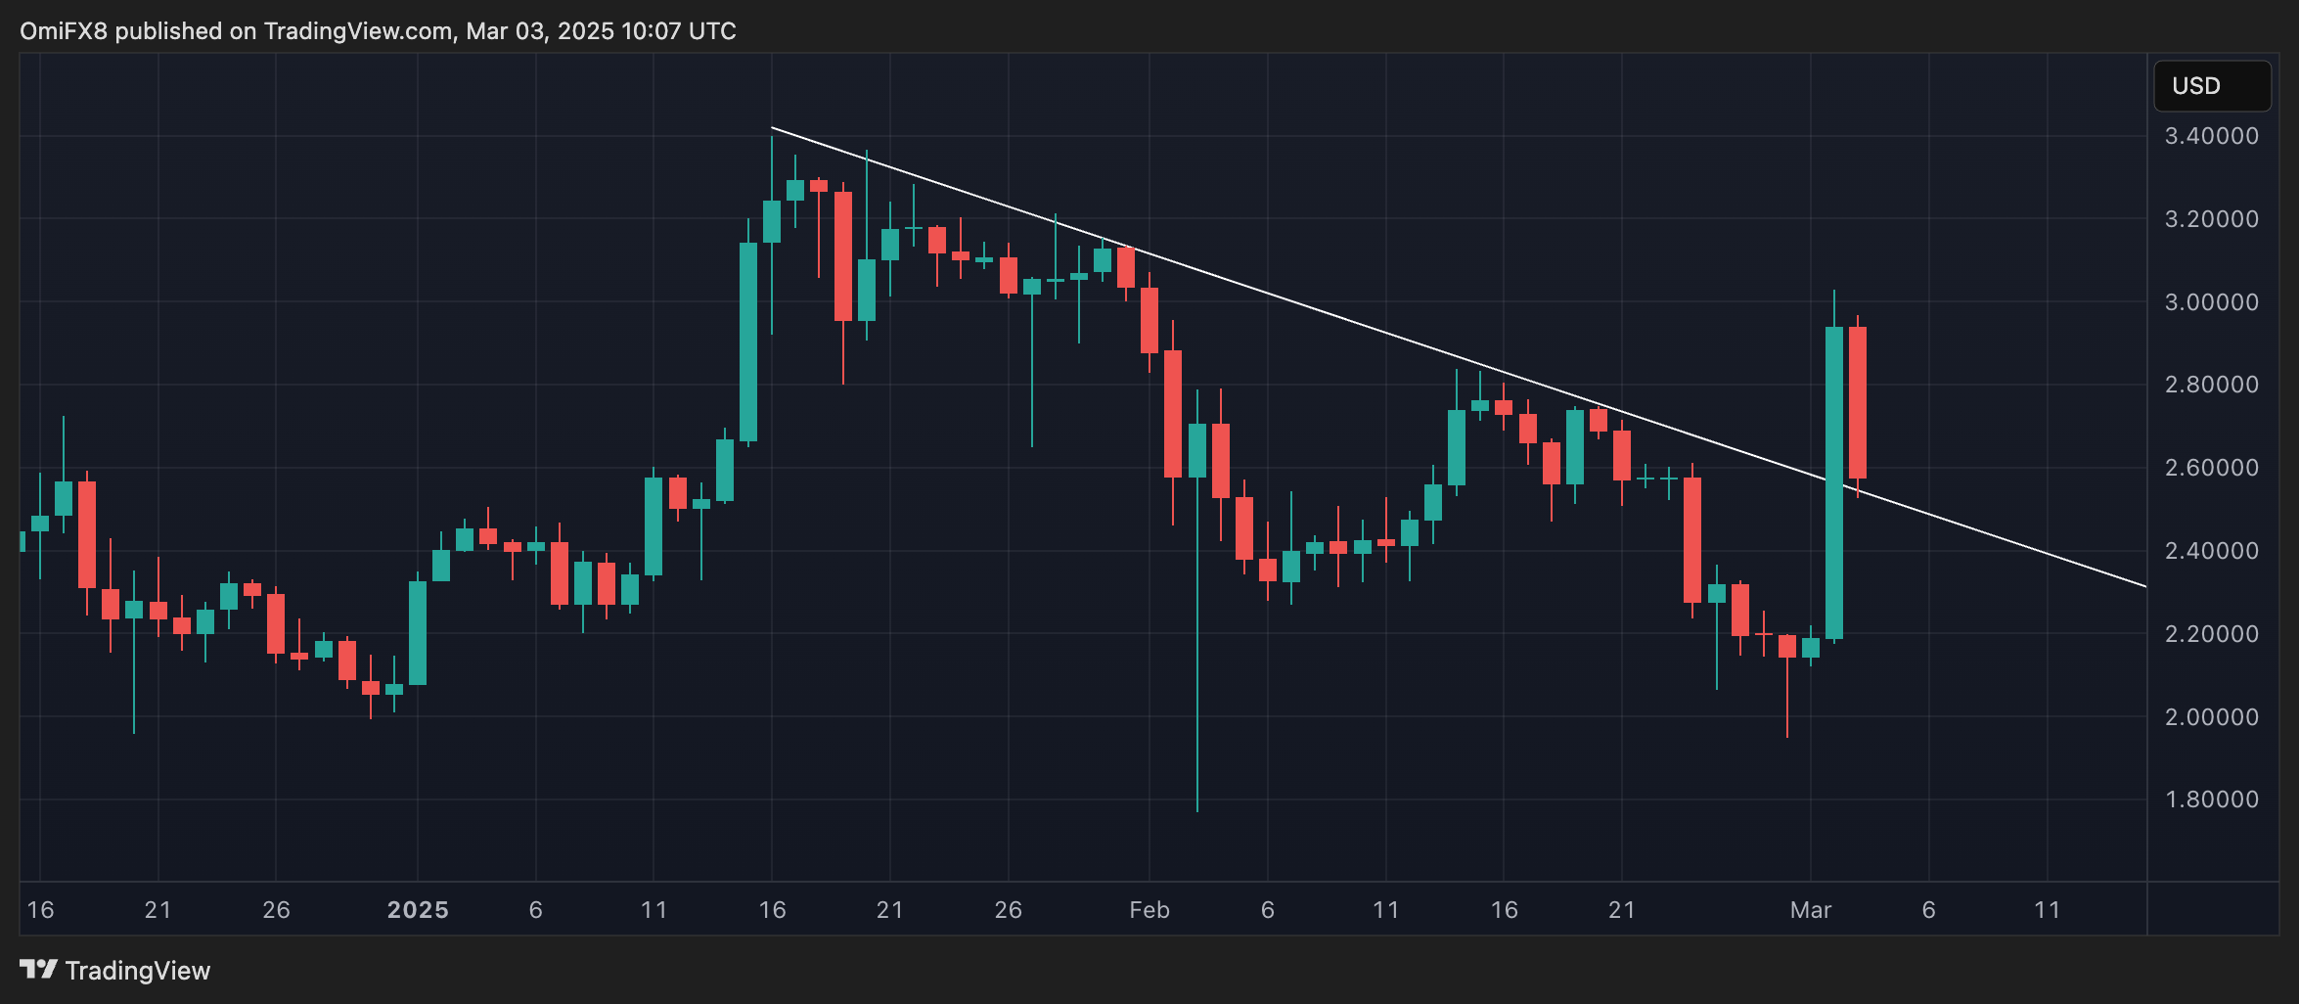The width and height of the screenshot is (2299, 1004).
Task: Click the 2025 label on time axis
Action: pos(418,910)
